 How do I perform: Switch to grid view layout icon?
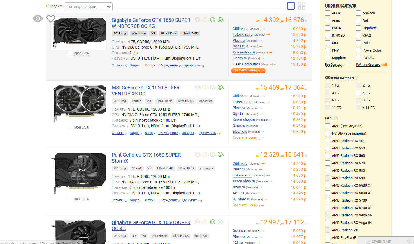[x=302, y=6]
